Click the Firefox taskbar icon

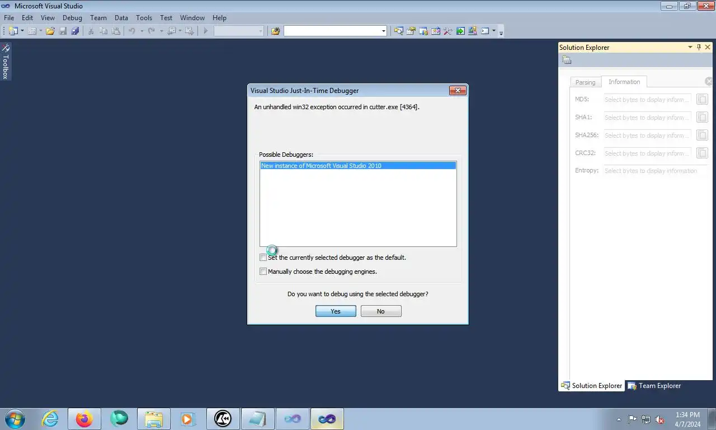click(x=84, y=419)
